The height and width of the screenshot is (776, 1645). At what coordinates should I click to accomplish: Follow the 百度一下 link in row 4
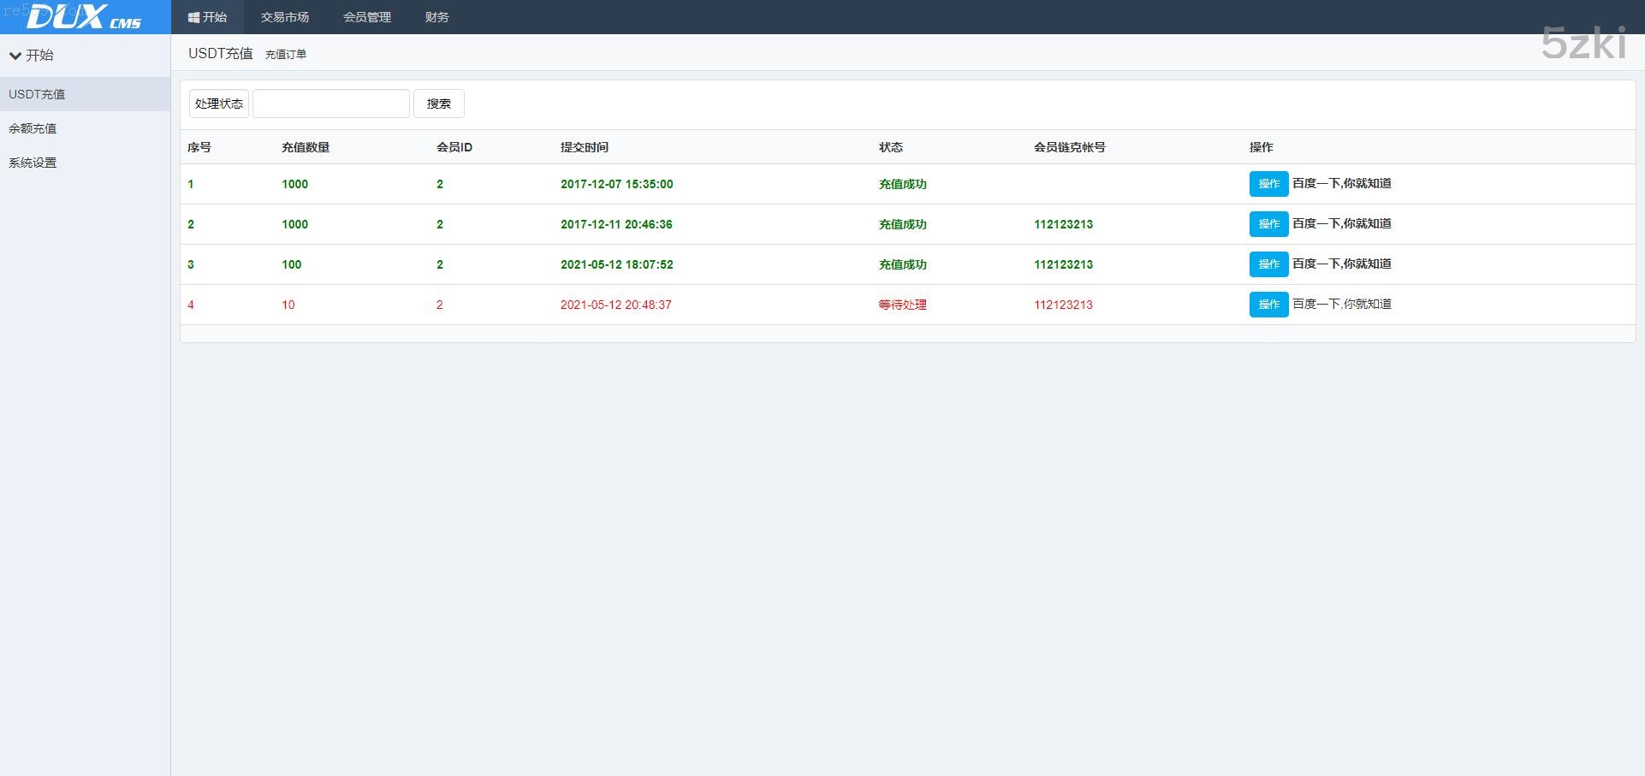[x=1341, y=304]
